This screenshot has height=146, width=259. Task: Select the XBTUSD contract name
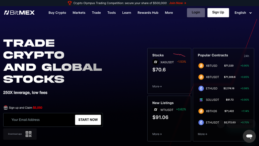tap(211, 66)
